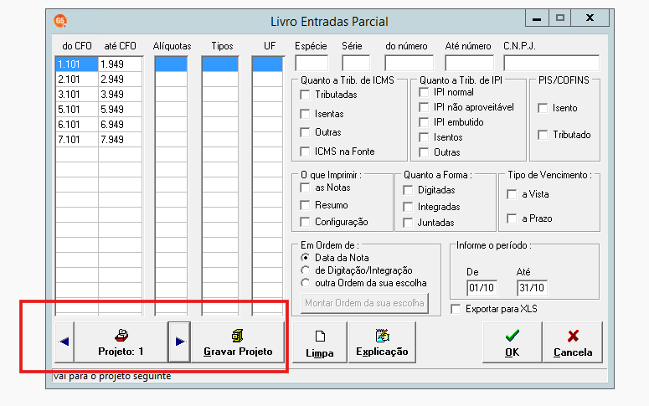
Task: Click the Gravar Projeto button
Action: 238,342
